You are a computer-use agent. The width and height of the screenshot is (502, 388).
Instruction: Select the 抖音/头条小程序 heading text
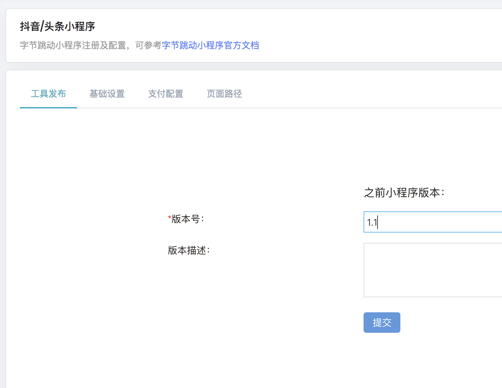click(x=57, y=26)
